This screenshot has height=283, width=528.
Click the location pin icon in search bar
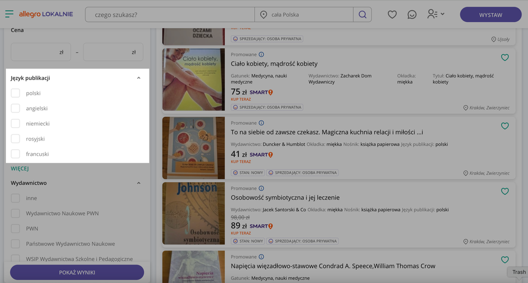pyautogui.click(x=264, y=14)
